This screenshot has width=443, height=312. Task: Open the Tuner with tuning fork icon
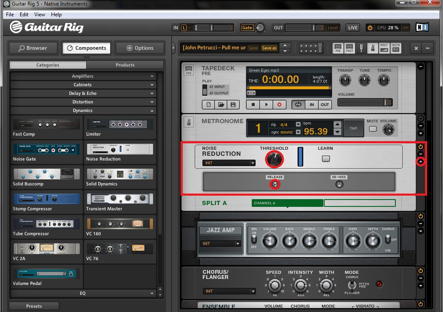[361, 48]
